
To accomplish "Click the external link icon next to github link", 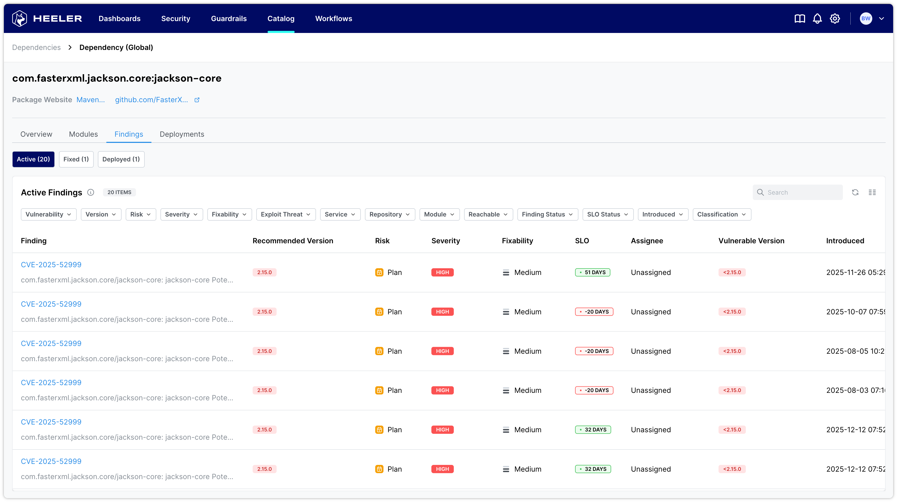I will pos(197,100).
